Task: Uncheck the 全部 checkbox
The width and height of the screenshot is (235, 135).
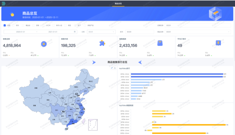Action: [4, 25]
